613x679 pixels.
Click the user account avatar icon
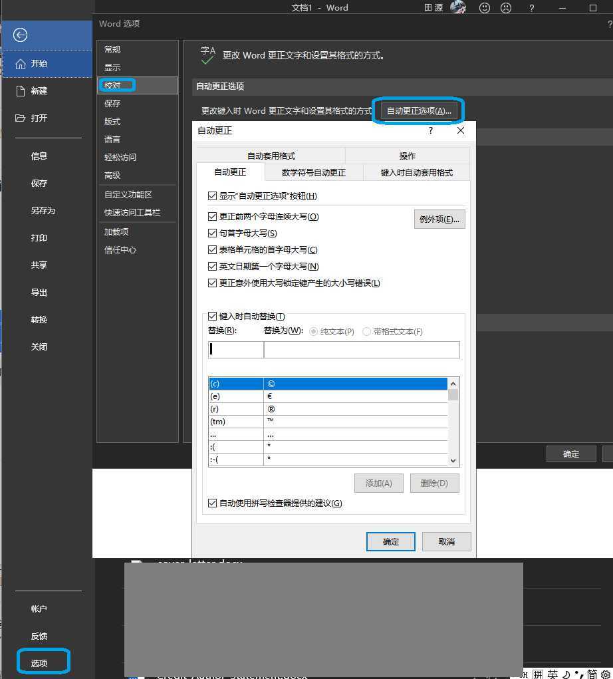tap(457, 8)
